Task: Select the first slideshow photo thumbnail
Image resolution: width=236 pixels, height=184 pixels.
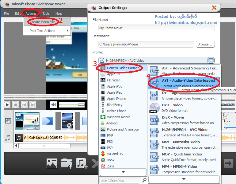Action: (27, 121)
